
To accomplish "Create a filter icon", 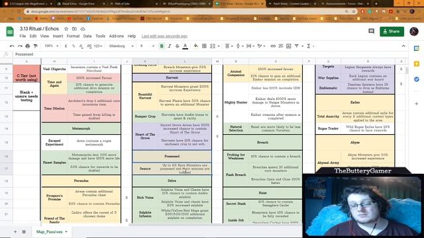I will click(297, 46).
